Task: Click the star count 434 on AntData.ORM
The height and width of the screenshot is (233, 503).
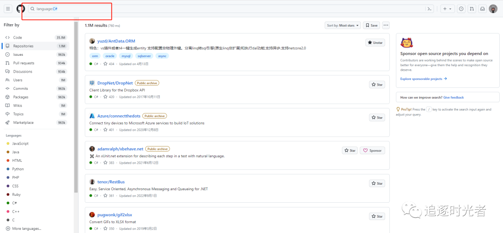Action: point(109,64)
